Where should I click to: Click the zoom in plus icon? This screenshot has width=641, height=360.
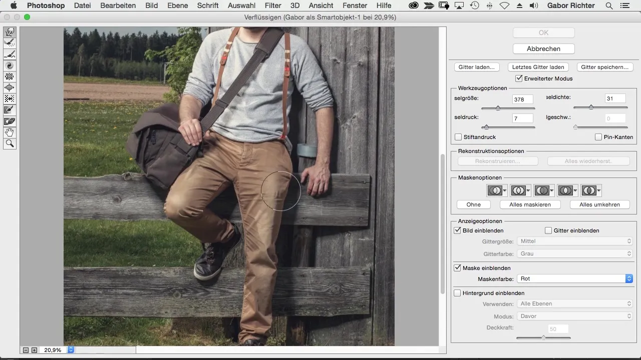[x=34, y=350]
